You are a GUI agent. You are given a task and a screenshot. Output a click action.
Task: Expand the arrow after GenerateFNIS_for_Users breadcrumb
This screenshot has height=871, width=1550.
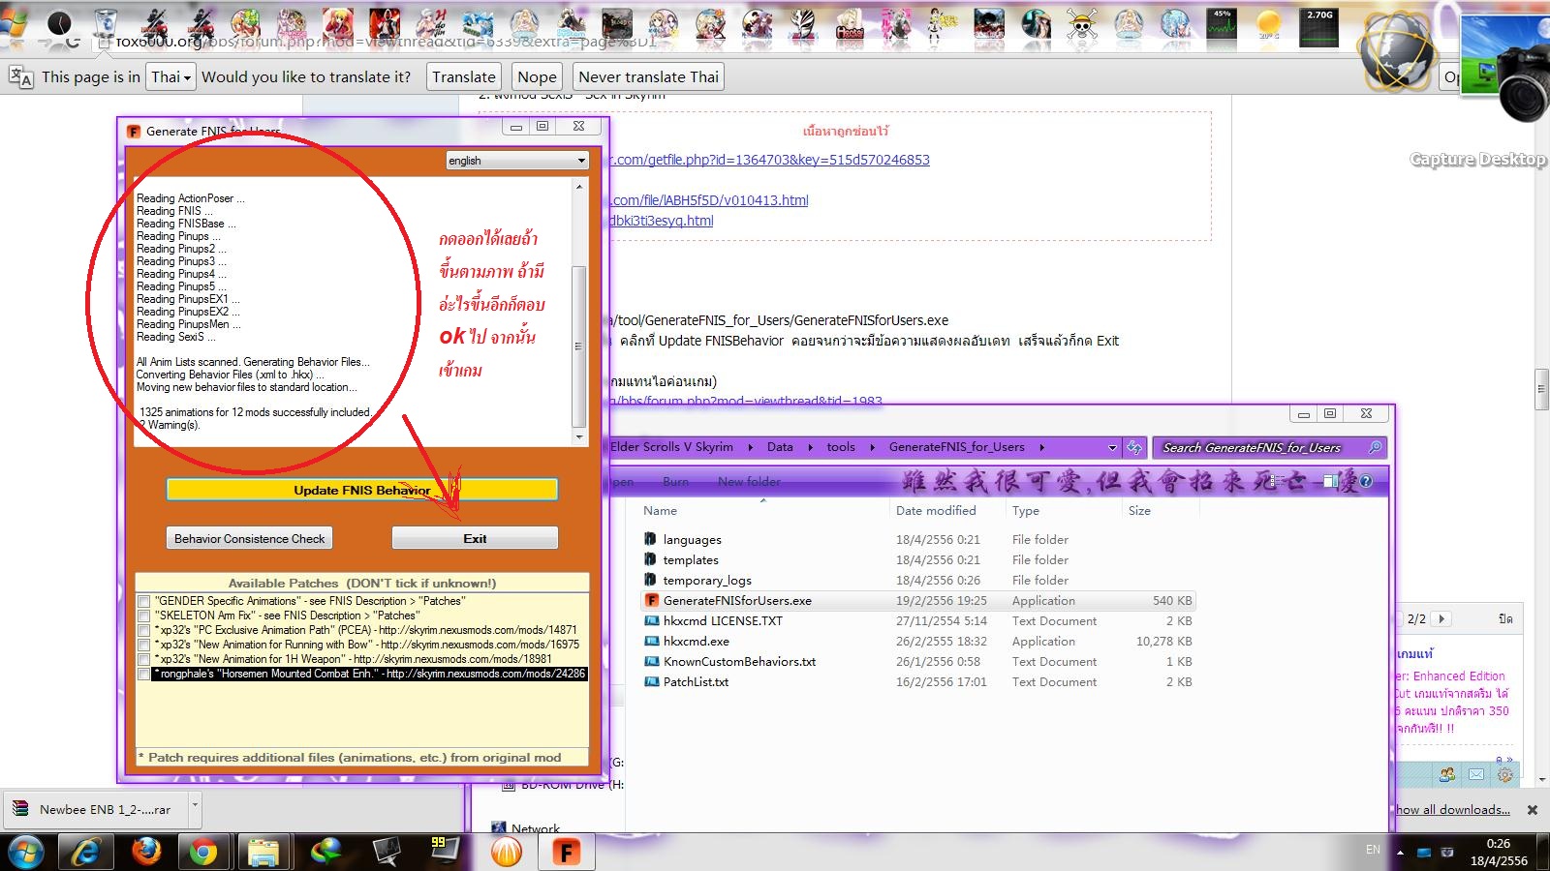pyautogui.click(x=1041, y=447)
